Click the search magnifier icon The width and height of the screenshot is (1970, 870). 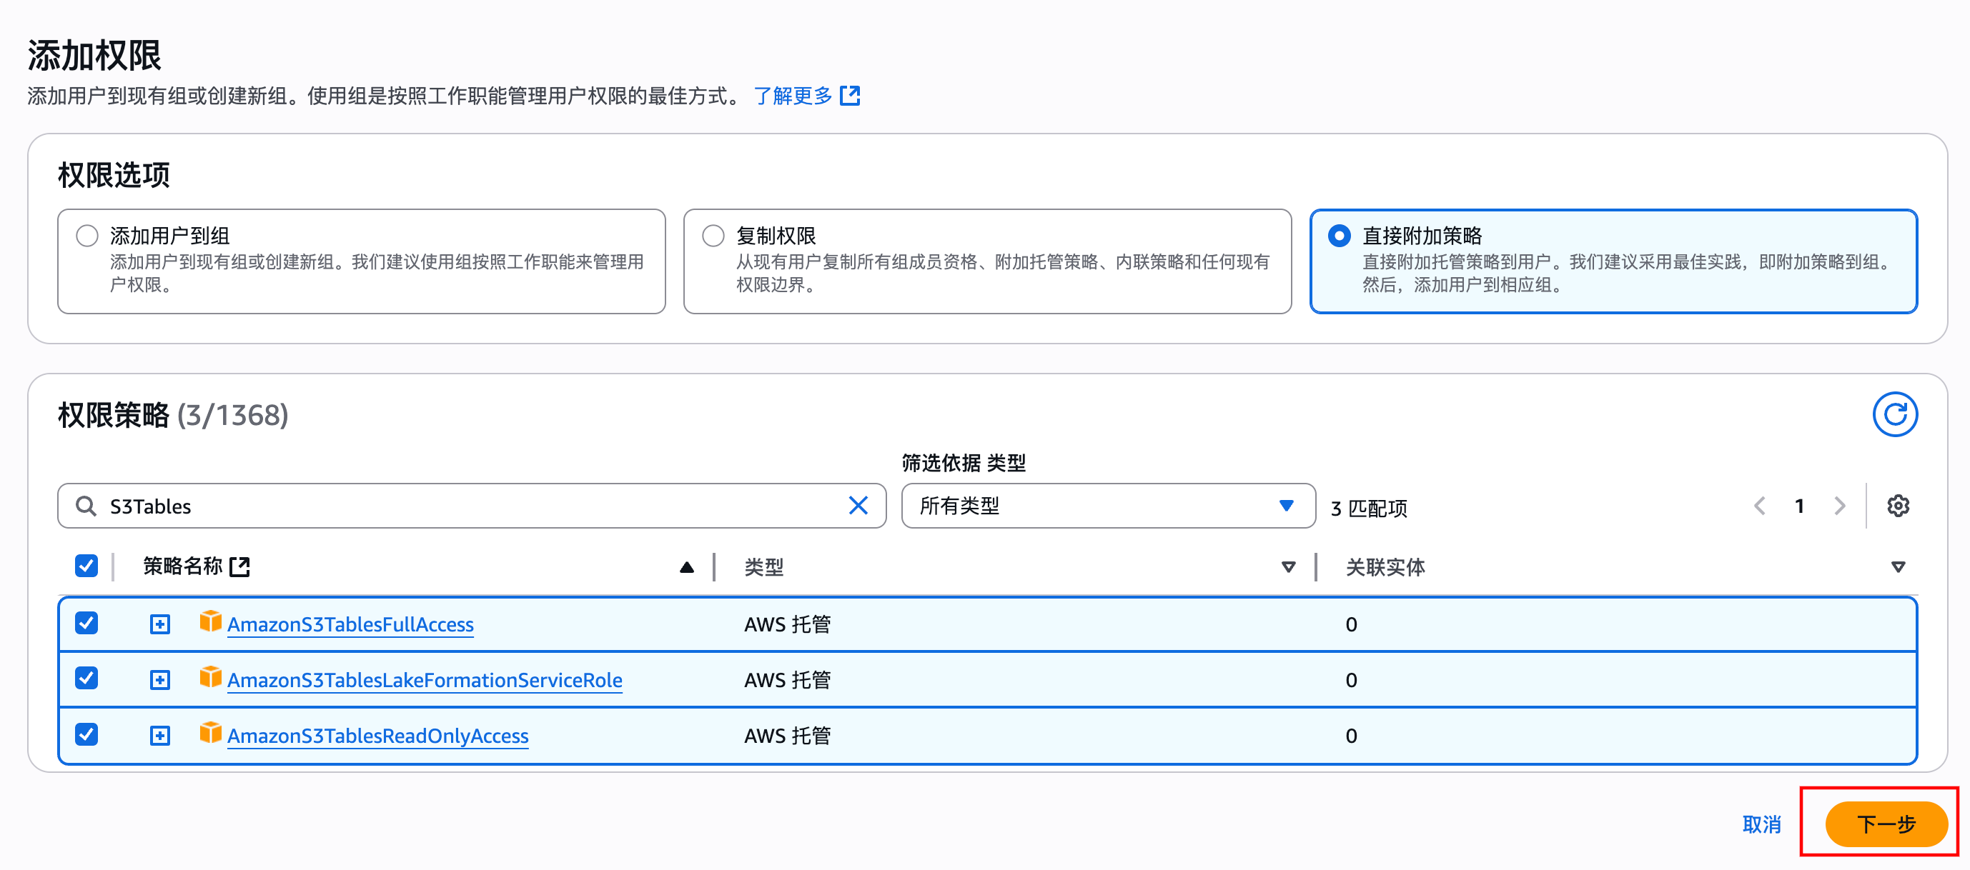[86, 505]
